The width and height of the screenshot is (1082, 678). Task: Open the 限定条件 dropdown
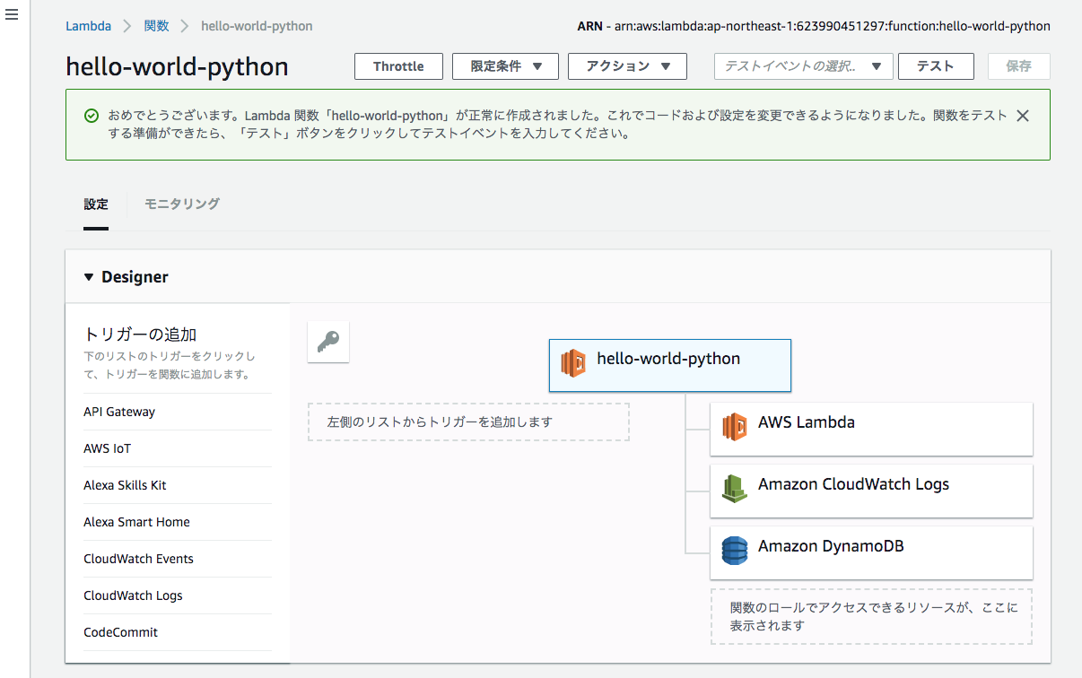pyautogui.click(x=505, y=66)
